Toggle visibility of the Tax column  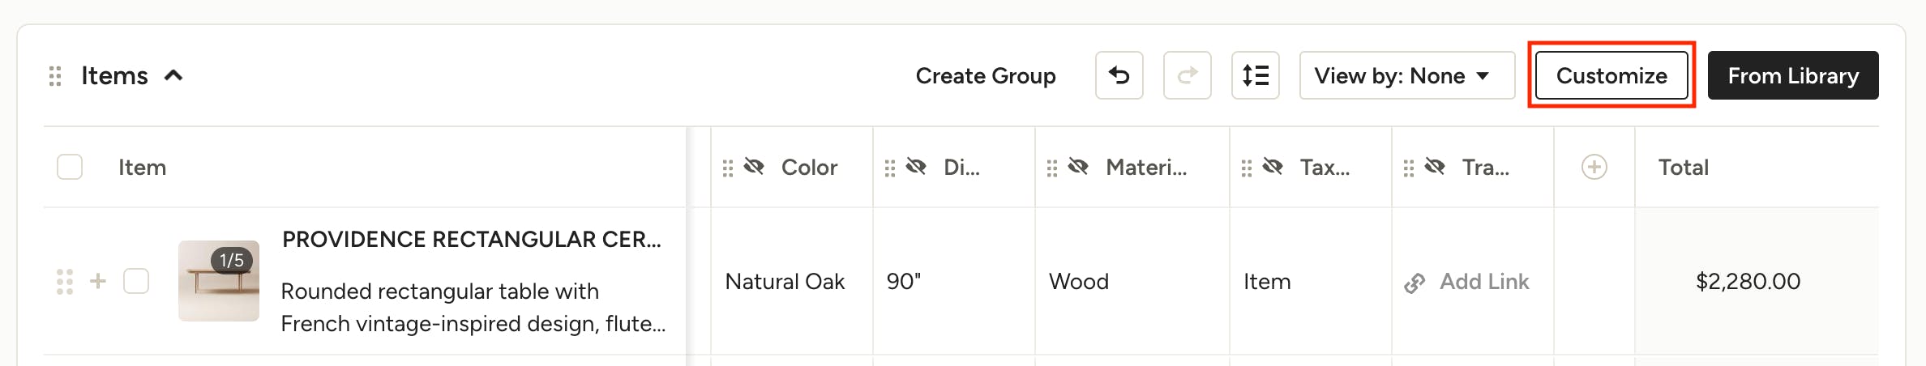pyautogui.click(x=1273, y=167)
